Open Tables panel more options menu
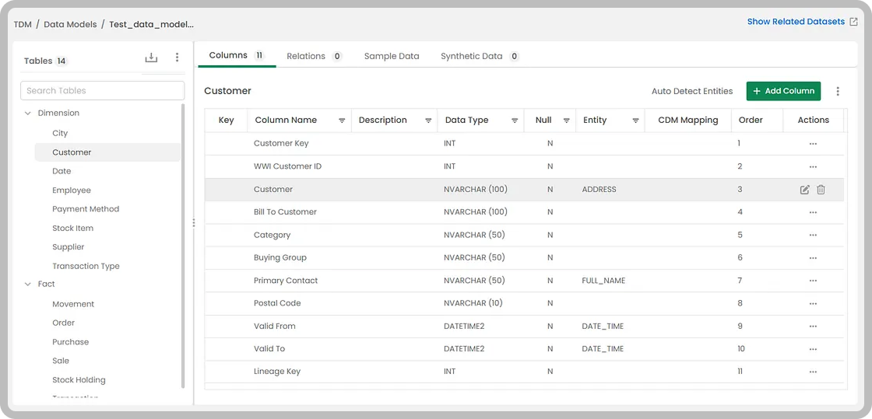The image size is (872, 419). click(x=177, y=58)
